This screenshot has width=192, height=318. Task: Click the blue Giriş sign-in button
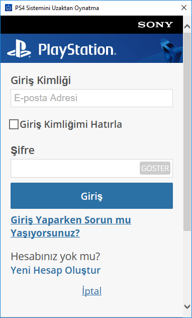[91, 196]
